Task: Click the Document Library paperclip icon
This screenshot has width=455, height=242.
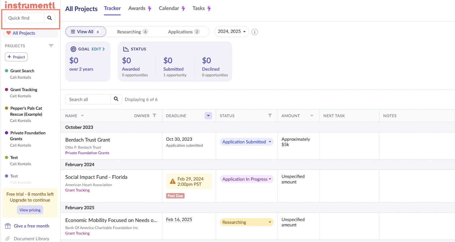Action: click(8, 239)
